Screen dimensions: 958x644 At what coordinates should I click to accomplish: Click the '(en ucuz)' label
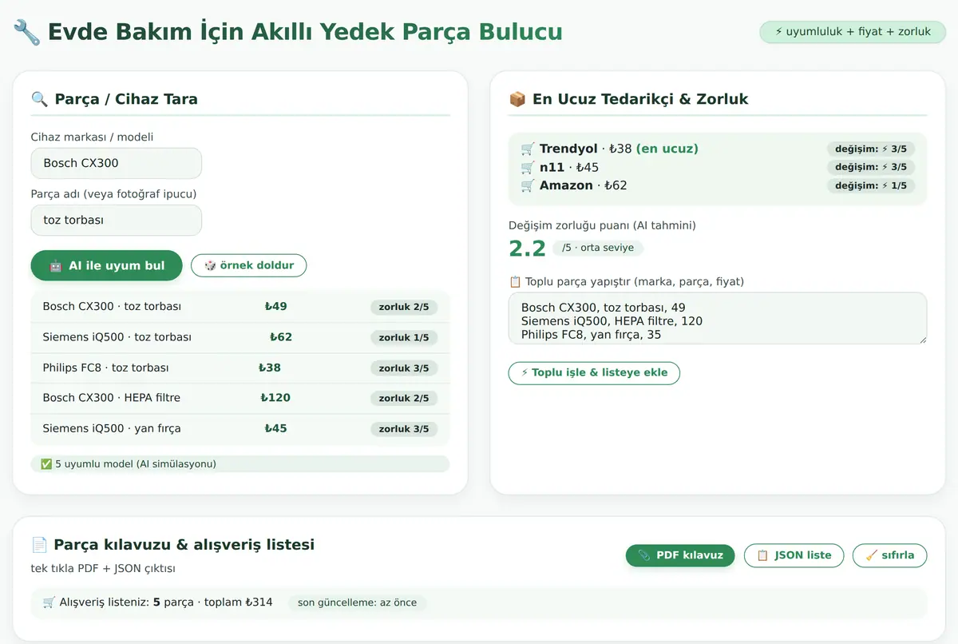[667, 149]
